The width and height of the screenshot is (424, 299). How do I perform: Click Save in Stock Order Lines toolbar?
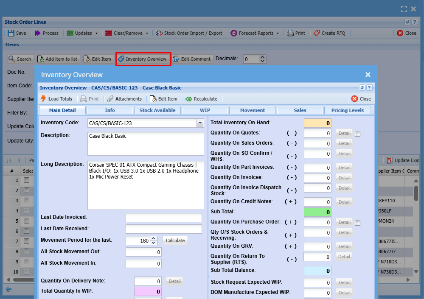pos(16,33)
